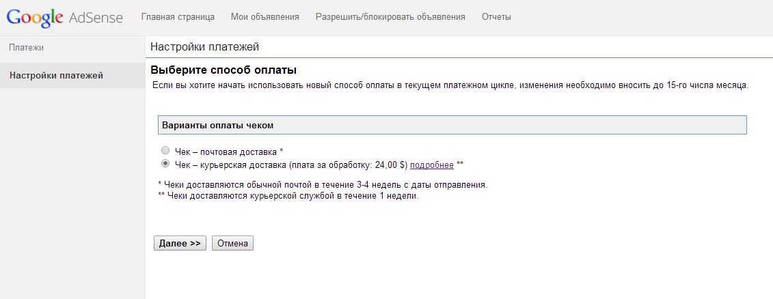Click footnote about курьерской службой delivery

coord(288,195)
